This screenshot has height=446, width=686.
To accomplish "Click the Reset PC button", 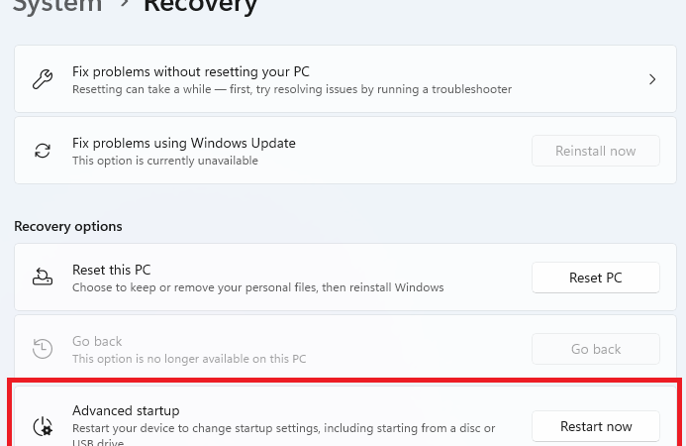I will pos(596,278).
